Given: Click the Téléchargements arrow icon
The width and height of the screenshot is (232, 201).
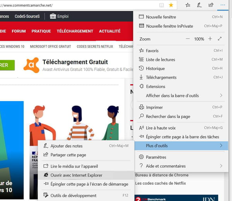Looking at the screenshot, I should coord(141,77).
